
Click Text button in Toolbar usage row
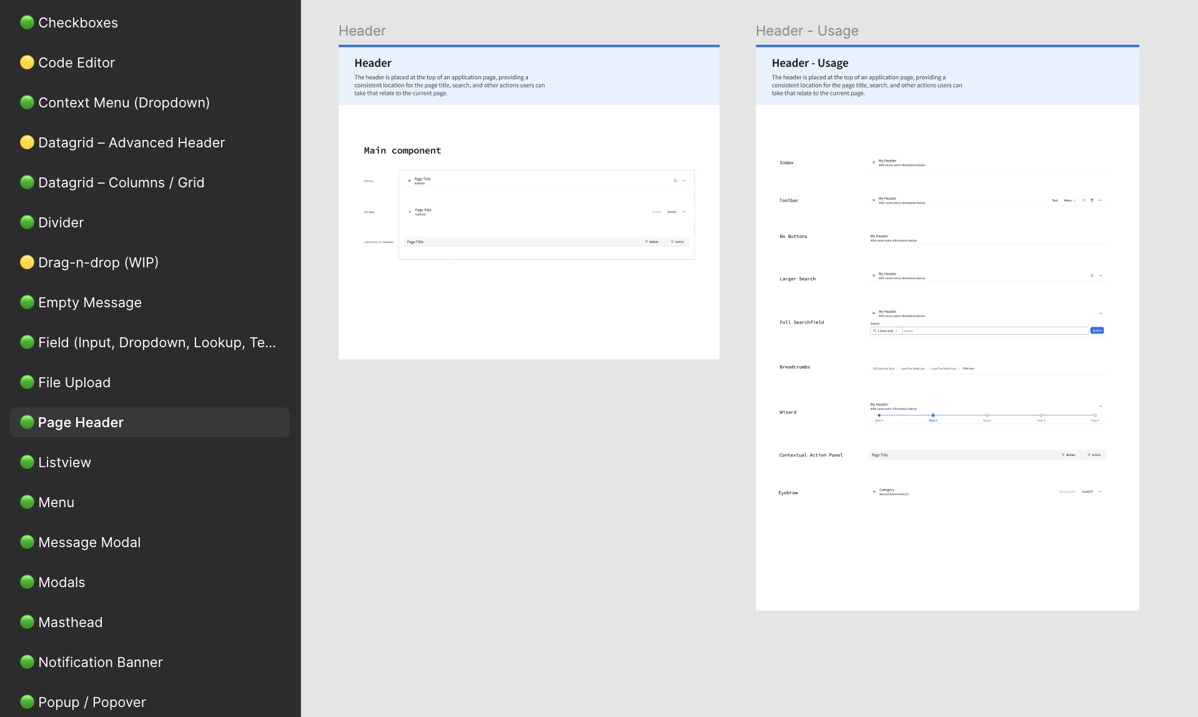coord(1055,200)
